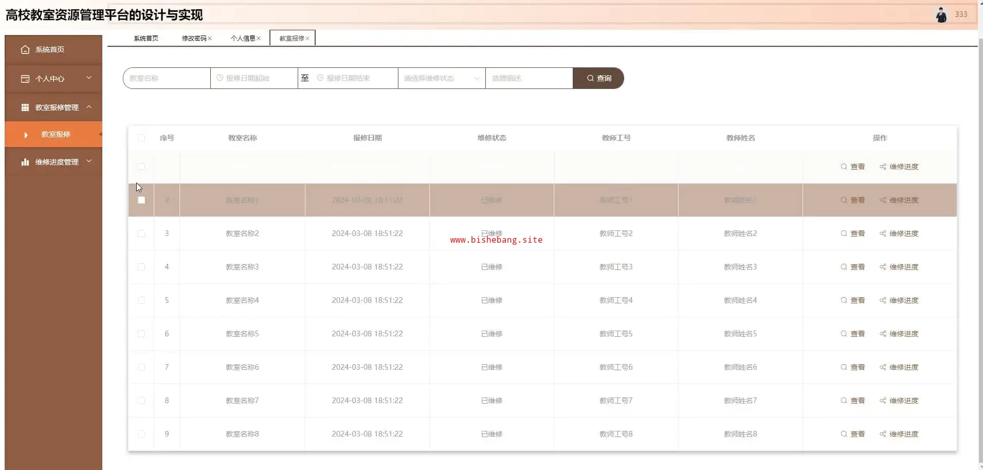Click the user avatar icon beside 333
983x470 pixels.
[941, 15]
